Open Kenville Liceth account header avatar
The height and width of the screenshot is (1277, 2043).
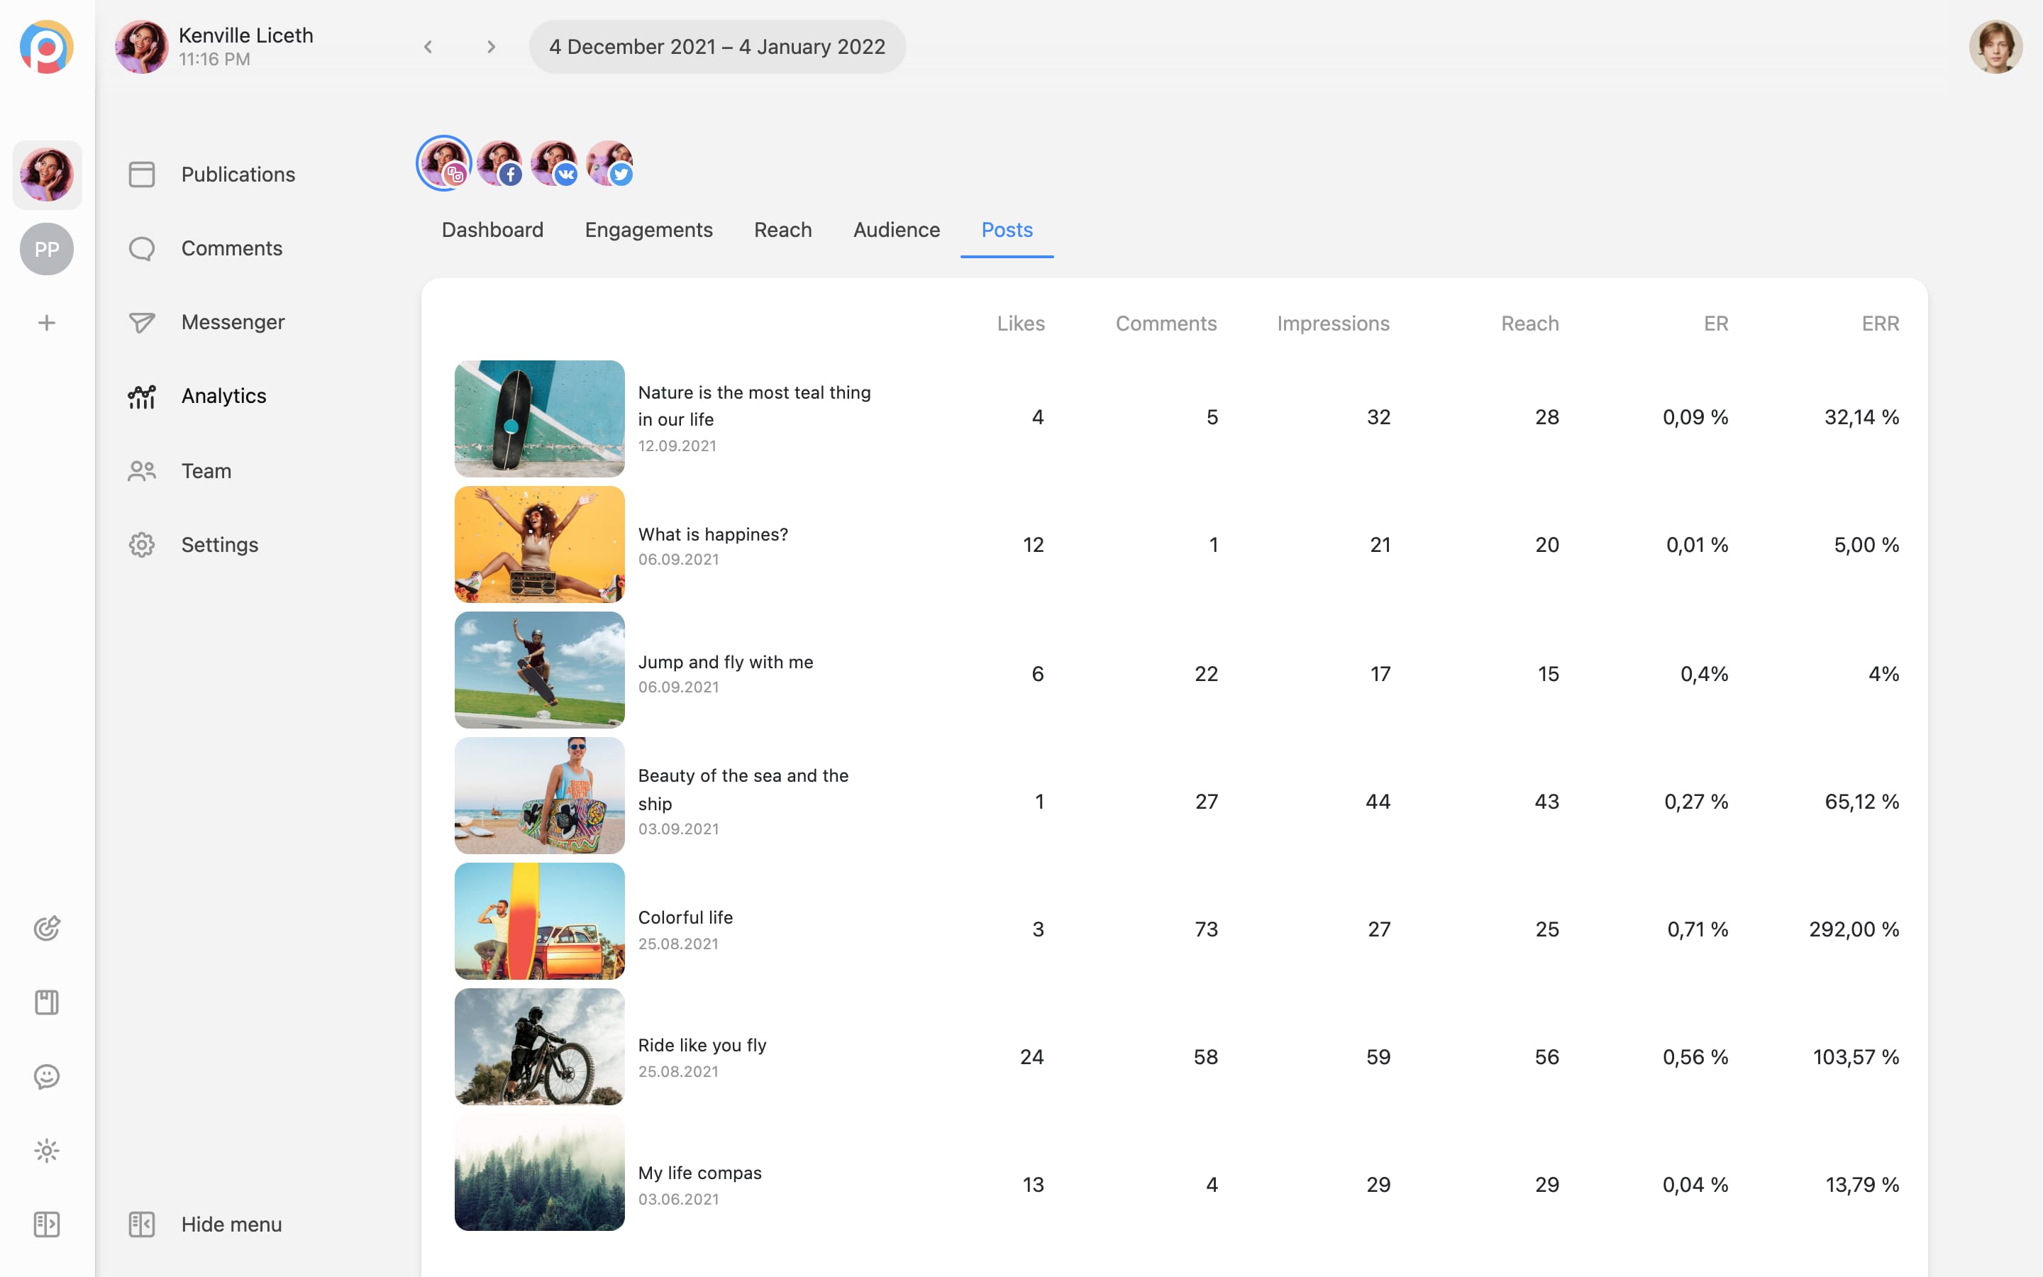click(x=142, y=46)
